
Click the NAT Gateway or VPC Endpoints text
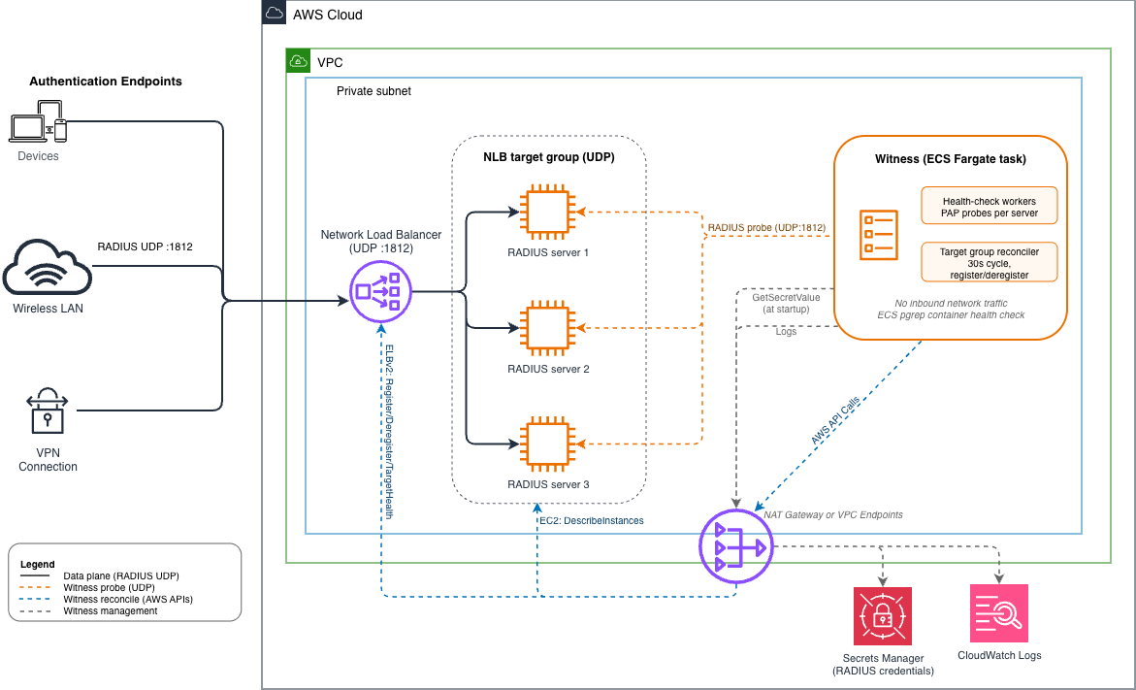pos(833,514)
